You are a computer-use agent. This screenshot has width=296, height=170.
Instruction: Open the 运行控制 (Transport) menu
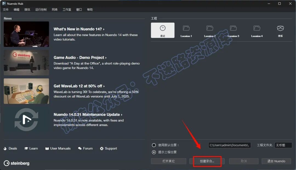coord(41,10)
